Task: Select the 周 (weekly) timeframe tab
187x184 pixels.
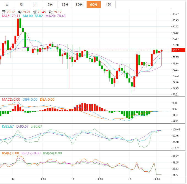Action: (21, 4)
